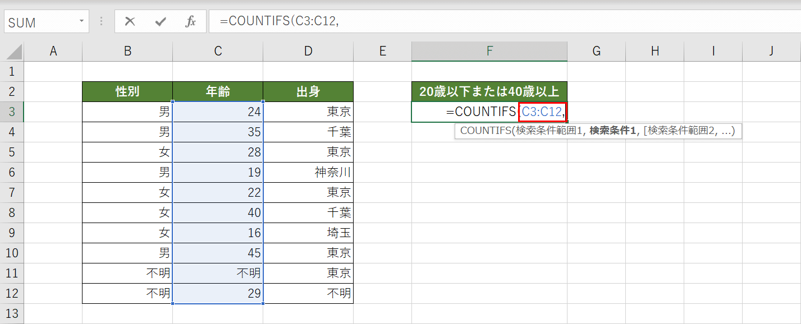The width and height of the screenshot is (801, 324).
Task: Select the cell with age 16
Action: click(x=217, y=233)
